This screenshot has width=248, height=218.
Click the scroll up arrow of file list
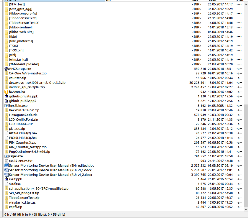[x=246, y=4]
